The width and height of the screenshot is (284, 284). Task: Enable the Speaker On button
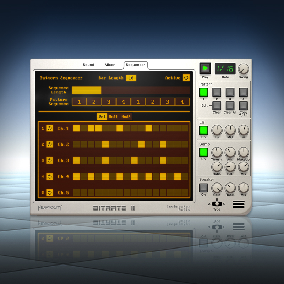(203, 188)
